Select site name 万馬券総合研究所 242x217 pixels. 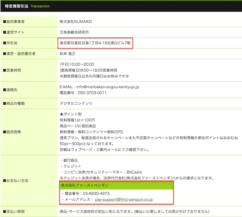(74, 32)
